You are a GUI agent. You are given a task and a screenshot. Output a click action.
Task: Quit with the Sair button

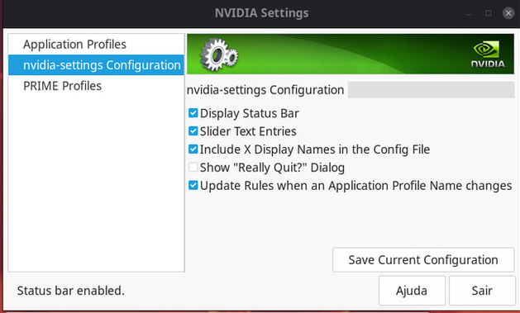[x=482, y=291]
